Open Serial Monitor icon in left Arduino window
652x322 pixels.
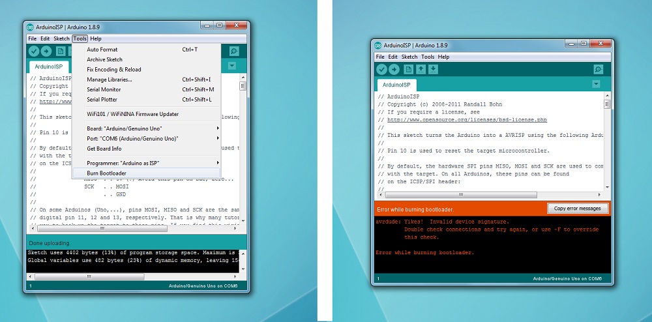point(234,51)
